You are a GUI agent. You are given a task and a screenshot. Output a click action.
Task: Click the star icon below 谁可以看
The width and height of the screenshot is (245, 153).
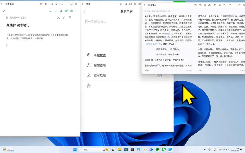coord(89,86)
